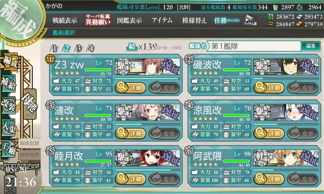324x194 pixels.
Task: Switch to fleet tab 3
Action: tap(79, 48)
